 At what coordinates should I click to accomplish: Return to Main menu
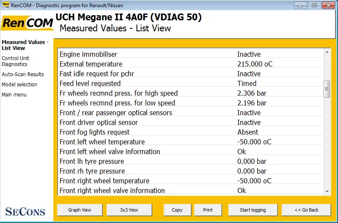click(14, 95)
